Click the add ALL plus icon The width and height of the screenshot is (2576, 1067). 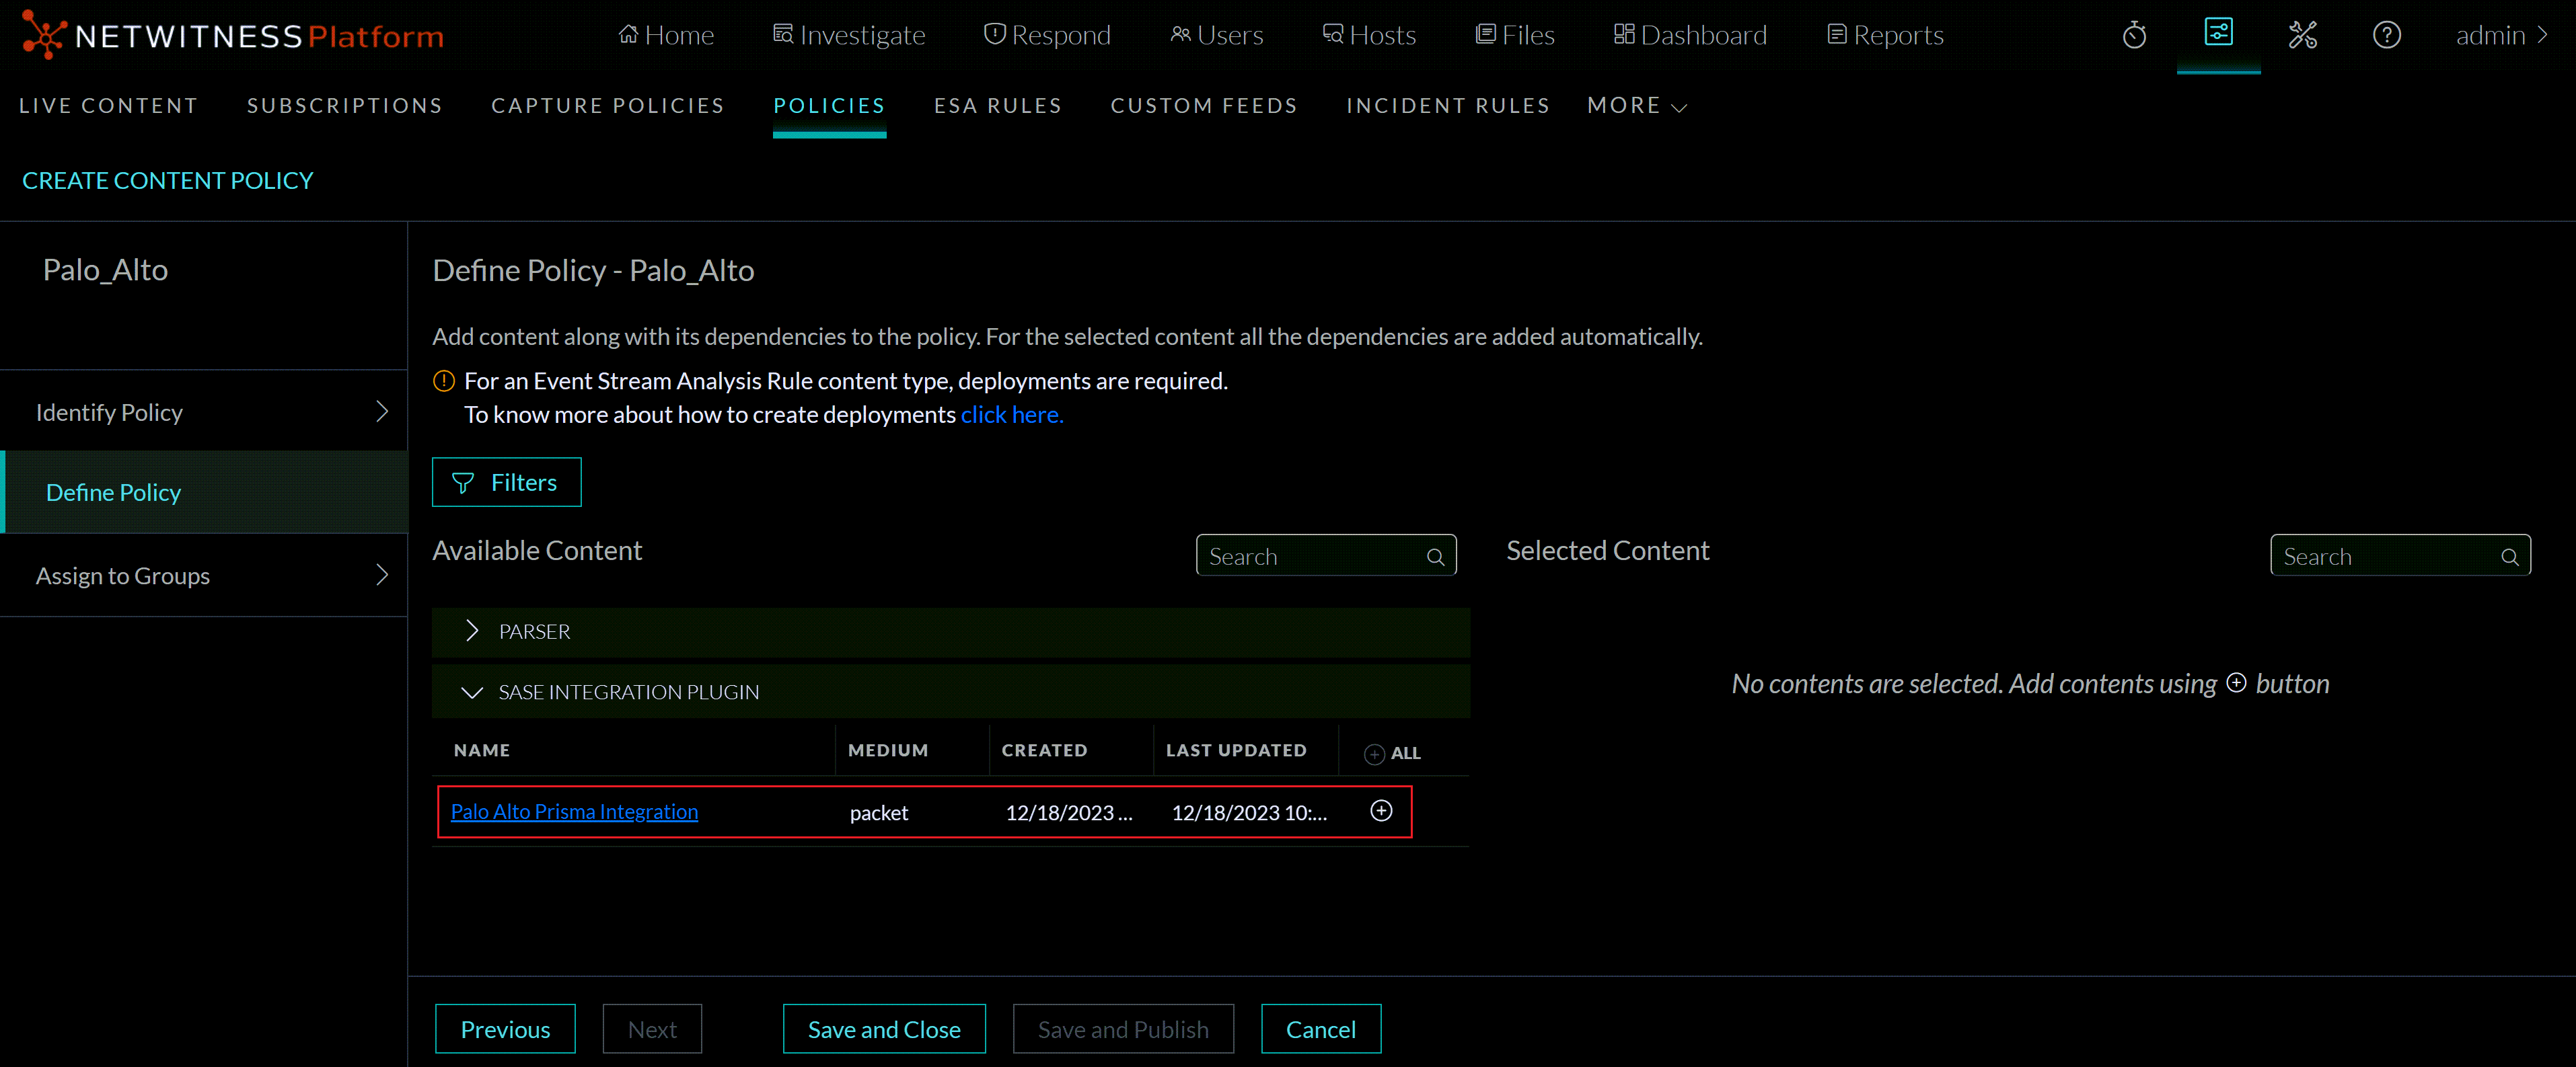tap(1375, 754)
